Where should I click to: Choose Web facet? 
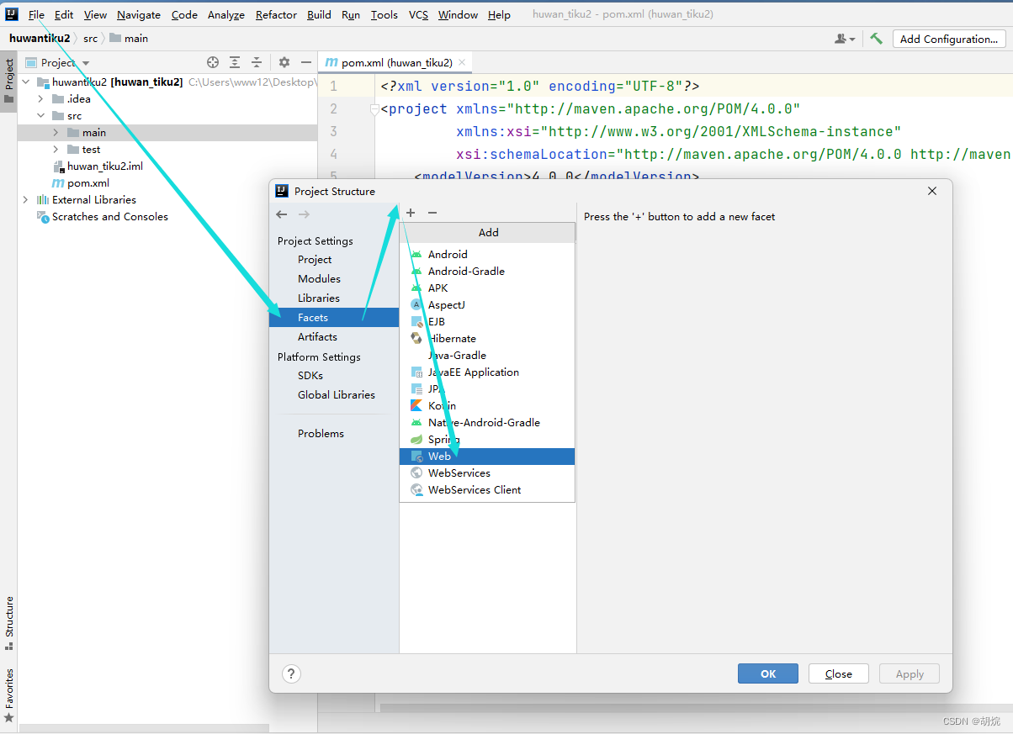pos(487,457)
